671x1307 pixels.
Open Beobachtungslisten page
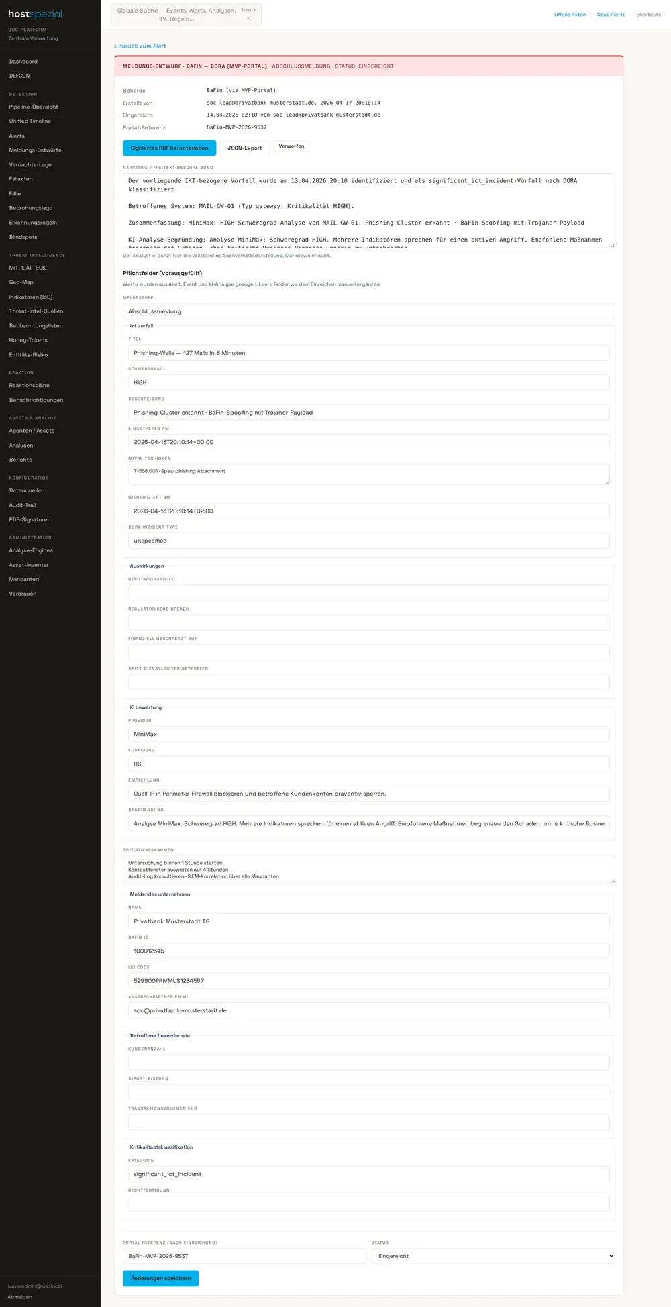[36, 326]
